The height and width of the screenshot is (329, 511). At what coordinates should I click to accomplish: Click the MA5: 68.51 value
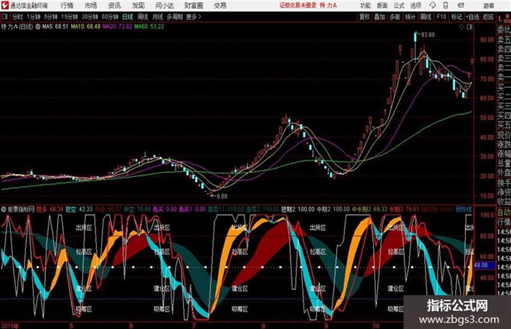pos(55,26)
